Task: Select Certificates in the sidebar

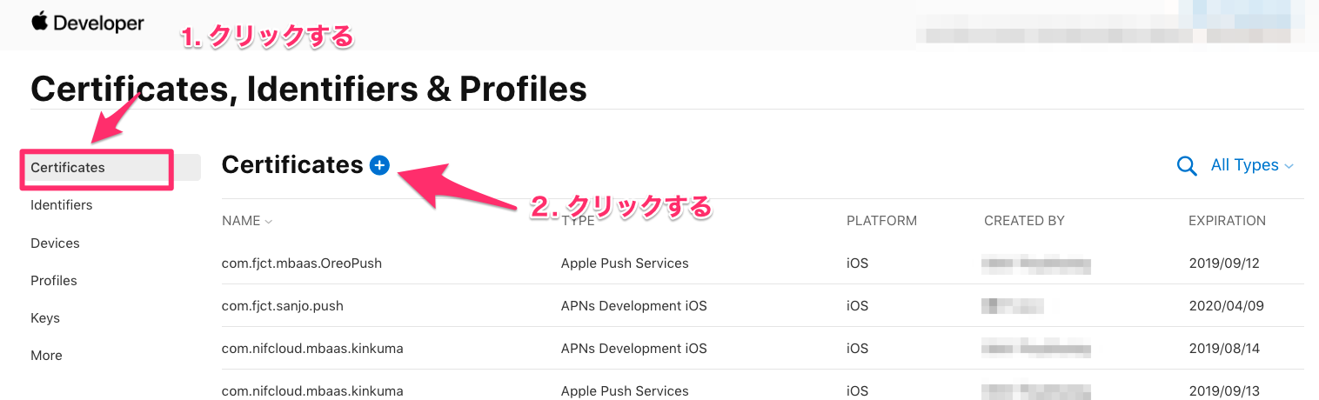Action: coord(111,167)
